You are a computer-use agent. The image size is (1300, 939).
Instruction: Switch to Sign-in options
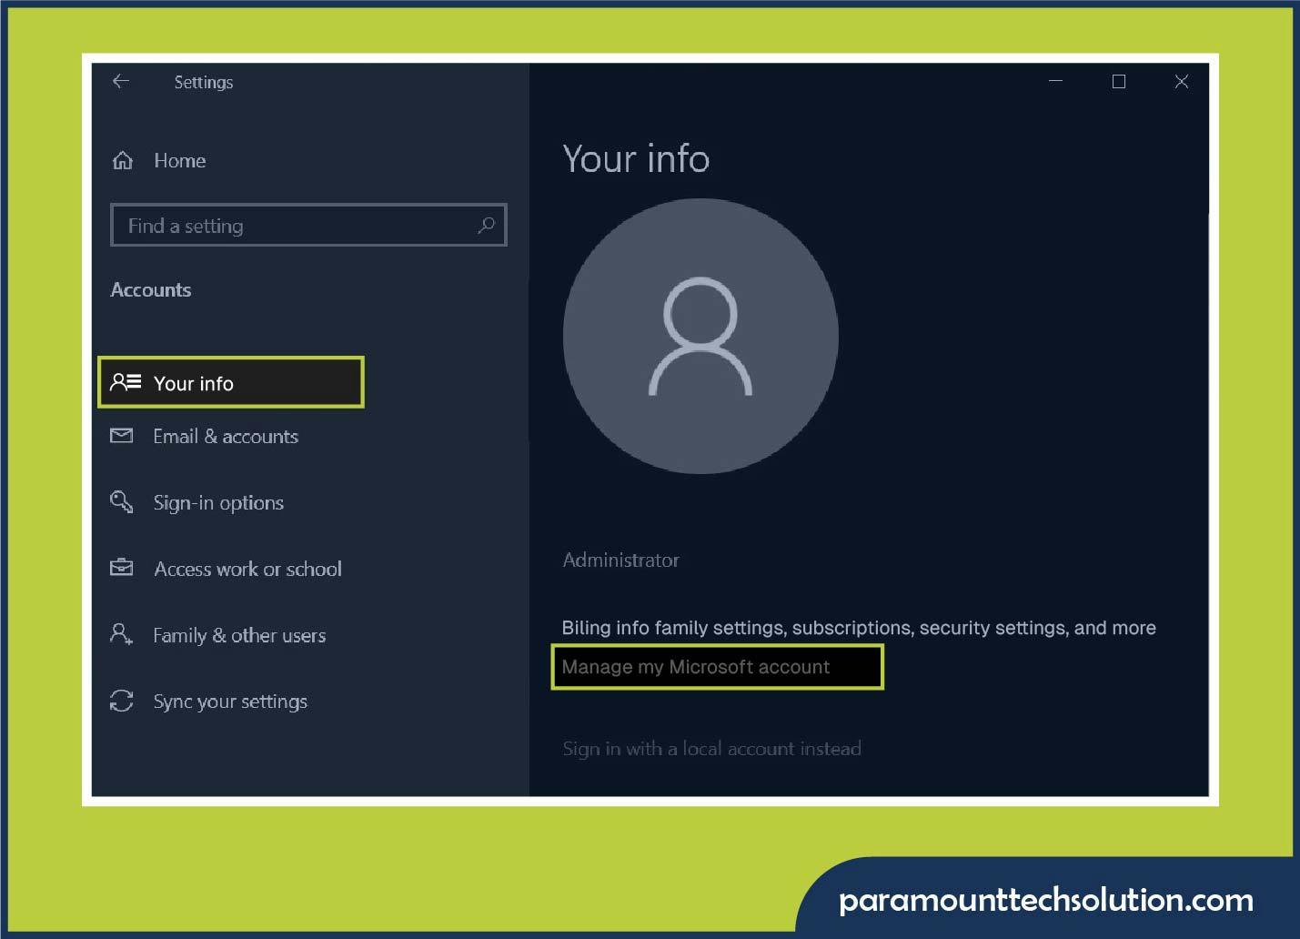pyautogui.click(x=218, y=502)
